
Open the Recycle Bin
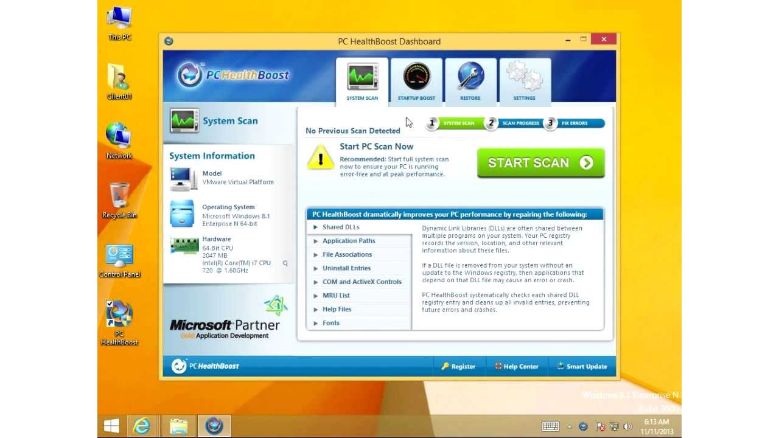click(119, 200)
